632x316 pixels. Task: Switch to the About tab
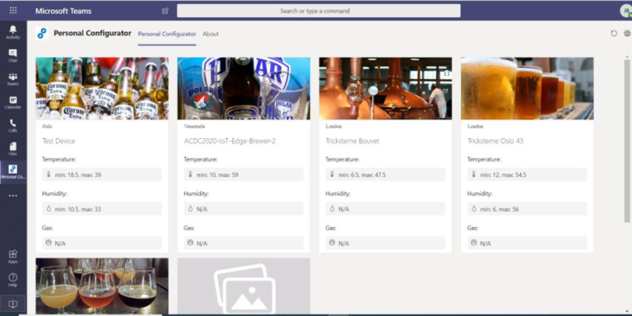tap(211, 35)
